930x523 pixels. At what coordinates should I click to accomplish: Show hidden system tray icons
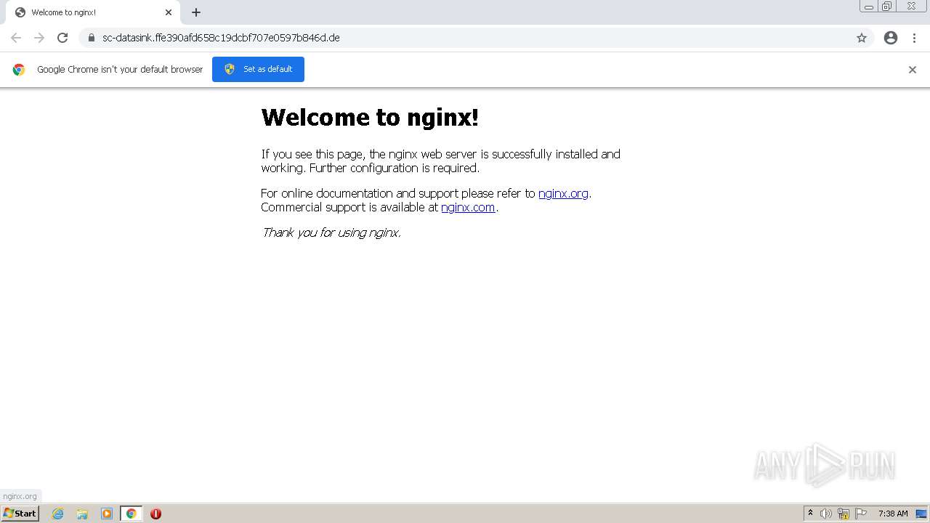811,514
